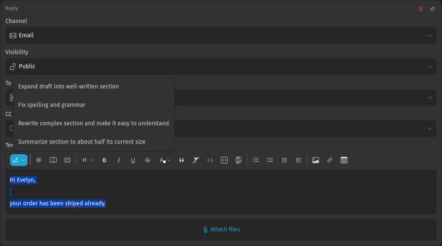The width and height of the screenshot is (442, 246).
Task: Toggle bold formatting
Action: (x=104, y=160)
